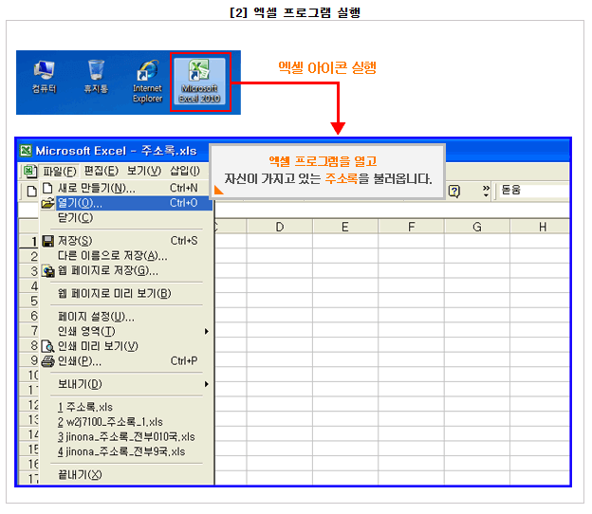The image size is (592, 514).
Task: Choose 다른 이름으로 저장(A) menu item
Action: (127, 256)
